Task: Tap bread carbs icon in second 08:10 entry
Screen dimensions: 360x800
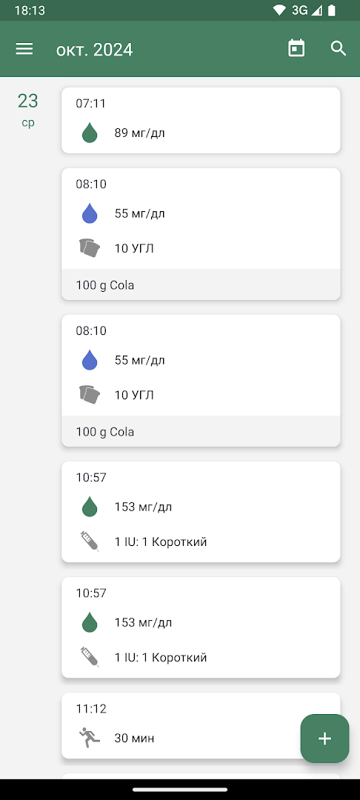Action: [x=89, y=395]
